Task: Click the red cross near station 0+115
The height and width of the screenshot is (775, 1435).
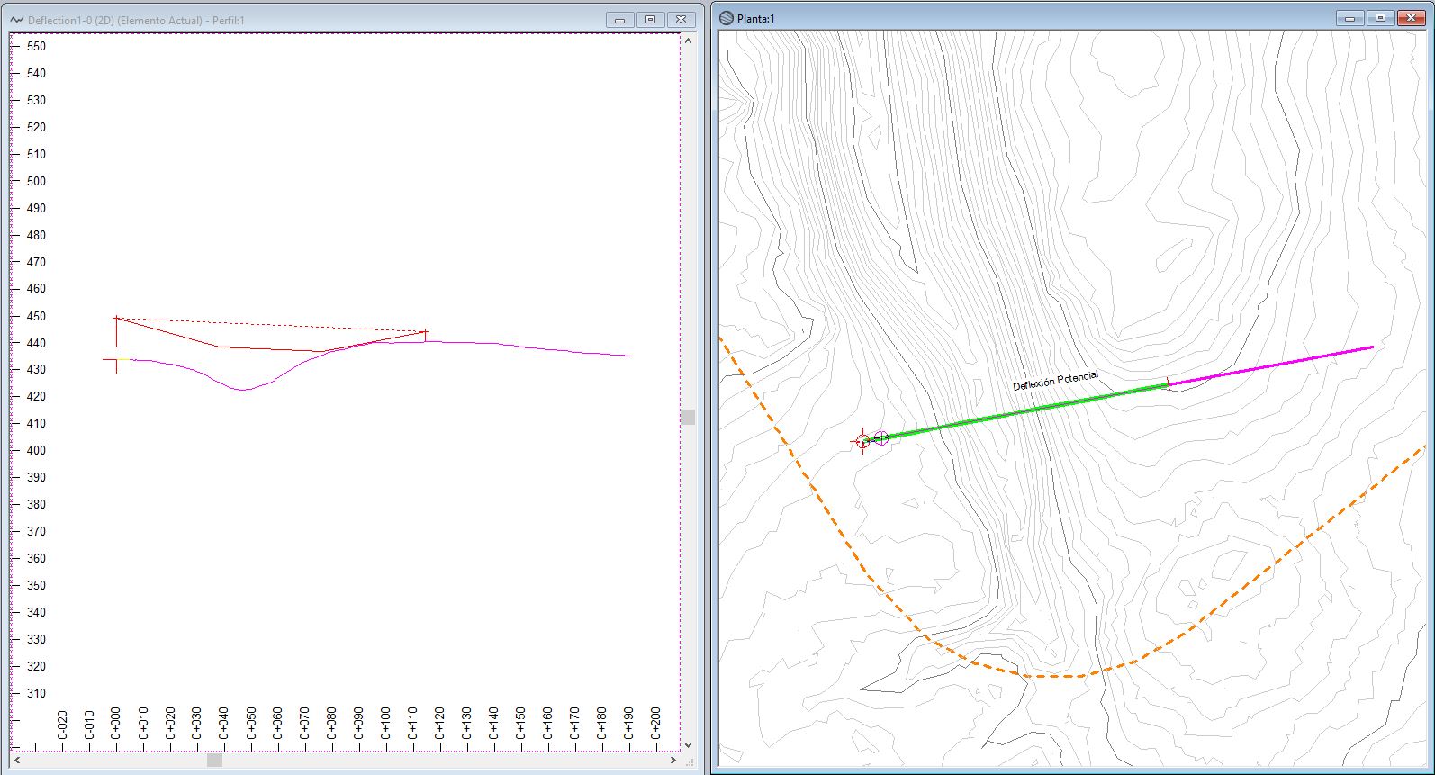Action: click(x=425, y=332)
